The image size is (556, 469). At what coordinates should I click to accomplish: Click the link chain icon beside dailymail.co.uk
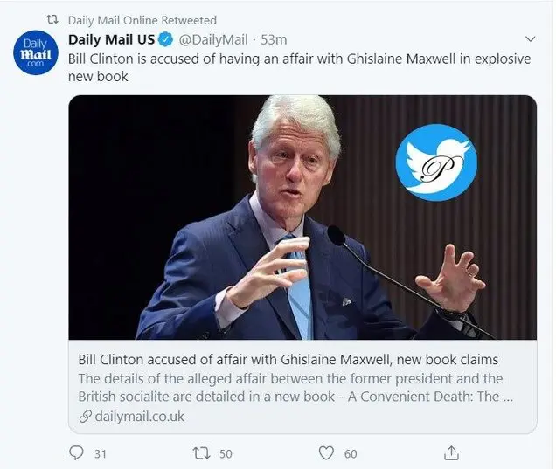pos(84,417)
